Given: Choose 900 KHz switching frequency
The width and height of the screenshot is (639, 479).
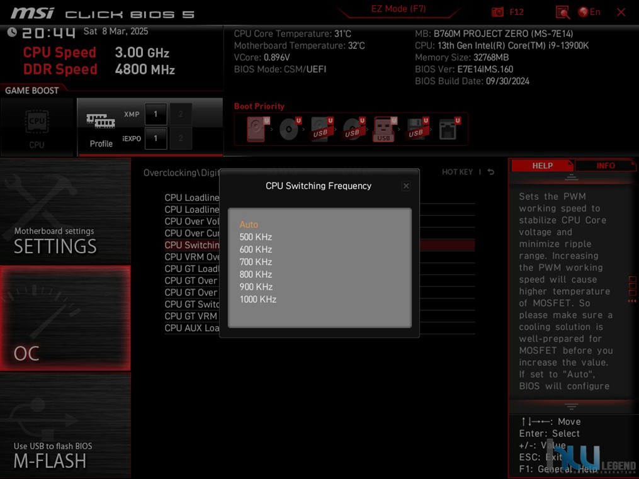Looking at the screenshot, I should click(x=256, y=287).
